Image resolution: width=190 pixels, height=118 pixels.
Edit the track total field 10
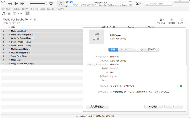[x=115, y=77]
